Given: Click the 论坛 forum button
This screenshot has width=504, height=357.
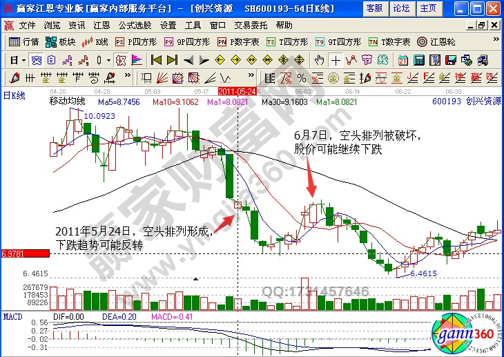Looking at the screenshot, I should click(x=401, y=8).
